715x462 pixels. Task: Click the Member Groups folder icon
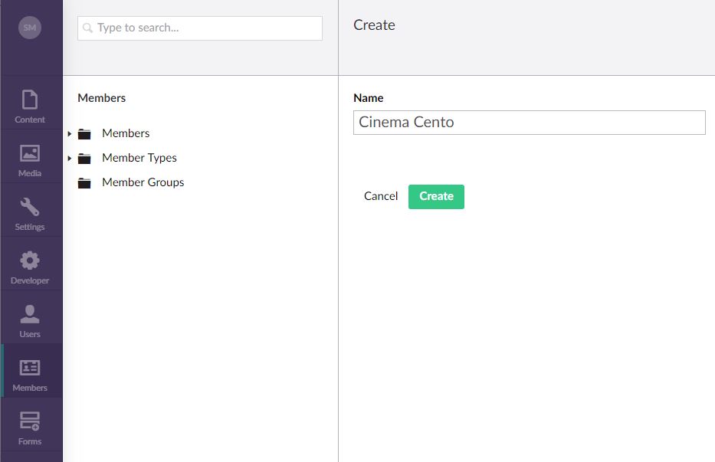pyautogui.click(x=84, y=183)
